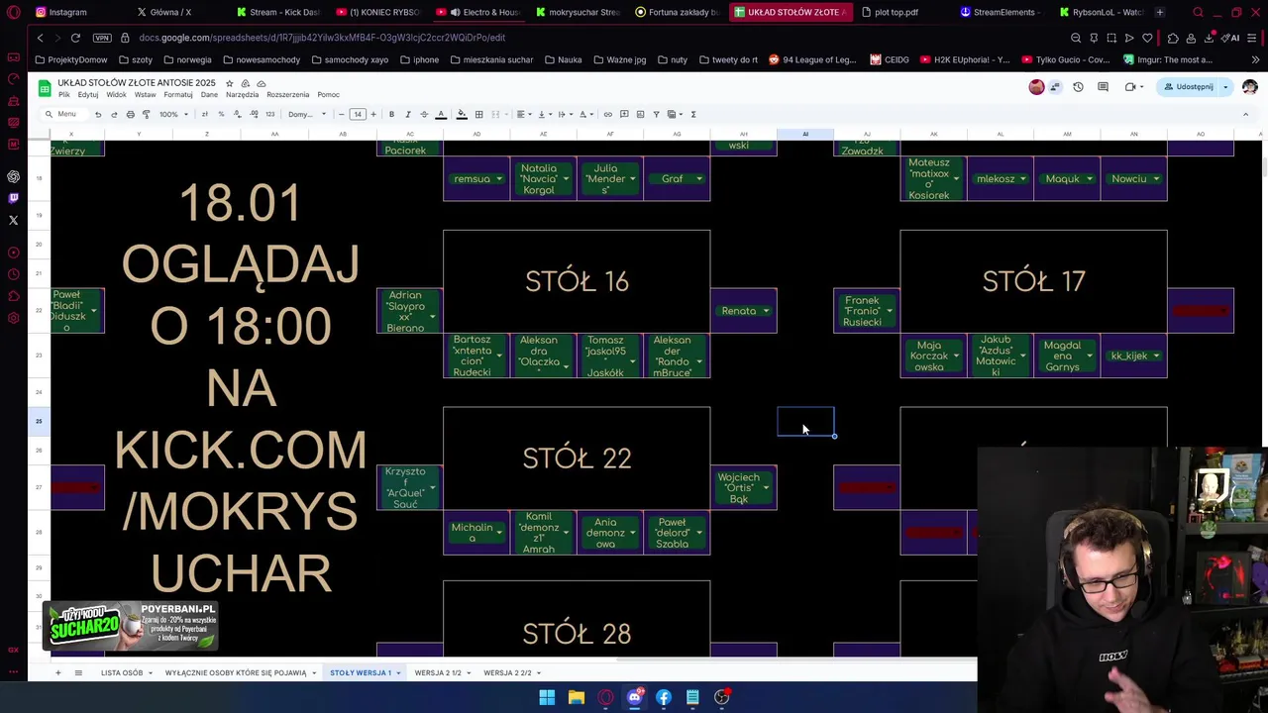Open the Formatuj menu
Image resolution: width=1268 pixels, height=713 pixels.
[178, 95]
